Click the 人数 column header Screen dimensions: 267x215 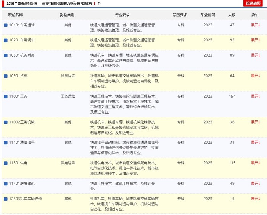click(x=232, y=15)
